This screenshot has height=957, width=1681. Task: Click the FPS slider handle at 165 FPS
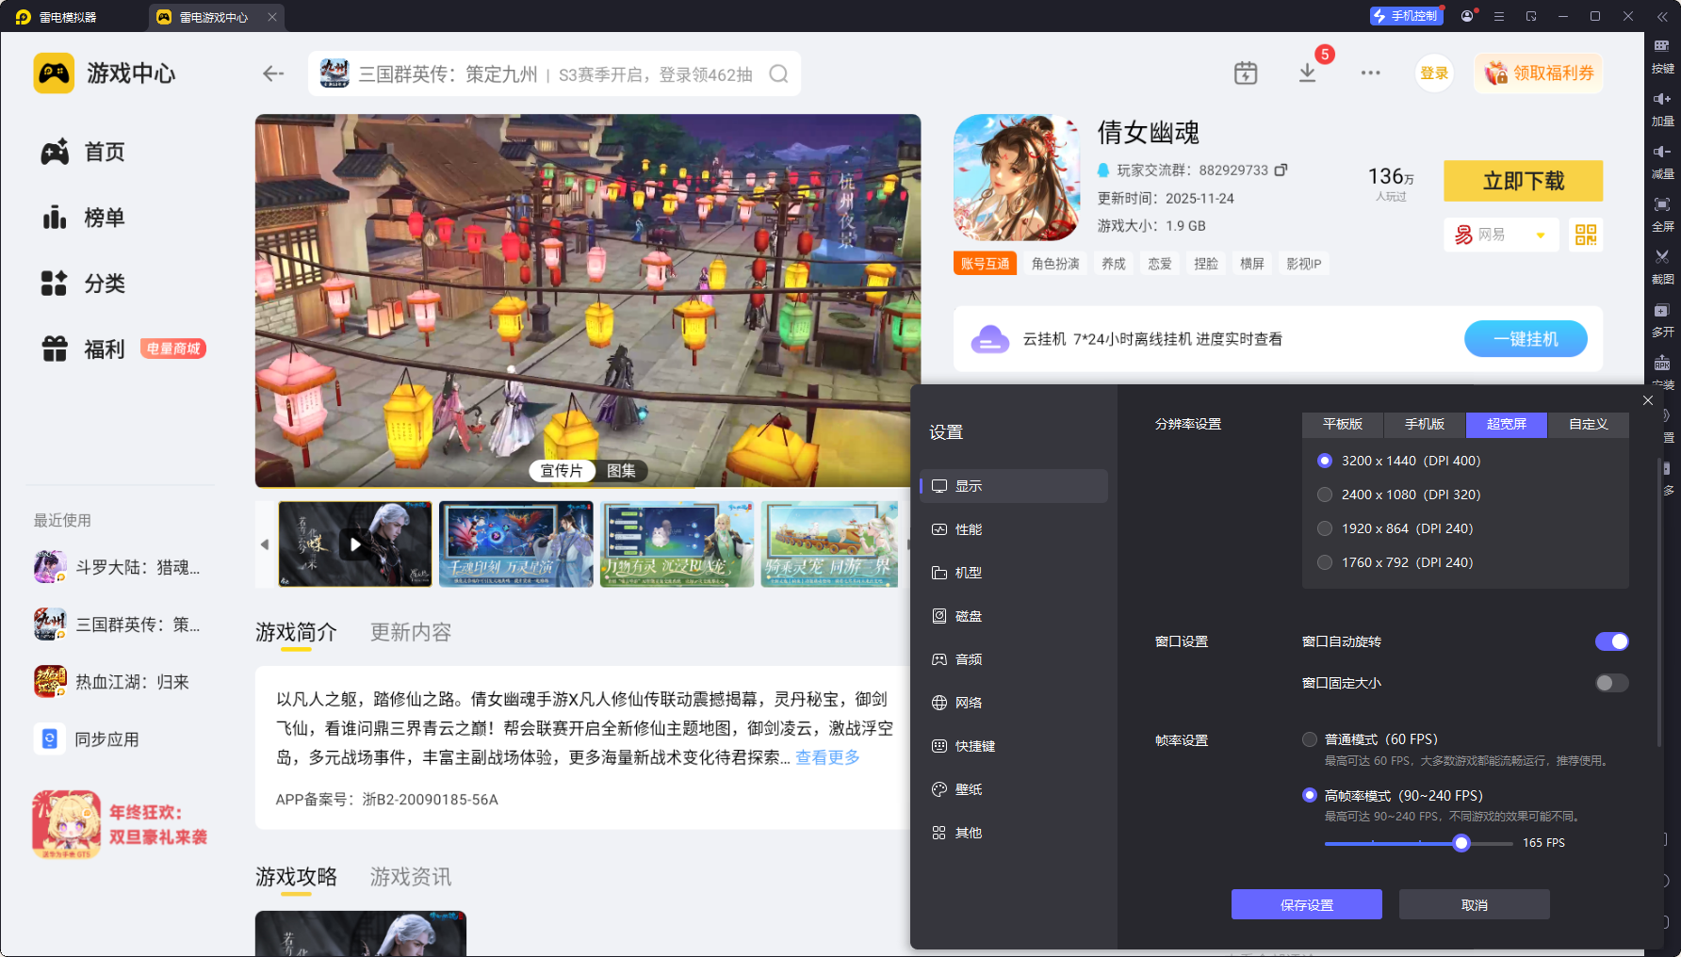(x=1461, y=843)
